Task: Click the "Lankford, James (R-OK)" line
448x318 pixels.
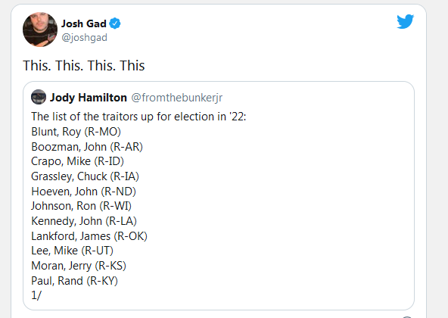Action: click(89, 236)
